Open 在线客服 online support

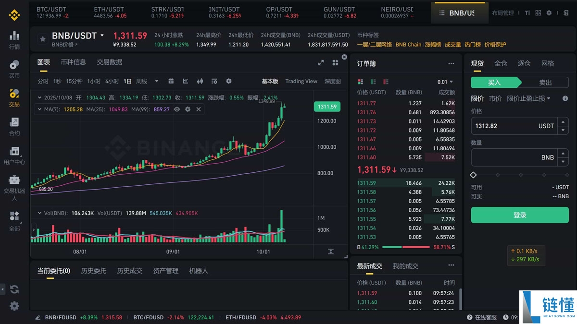(482, 317)
